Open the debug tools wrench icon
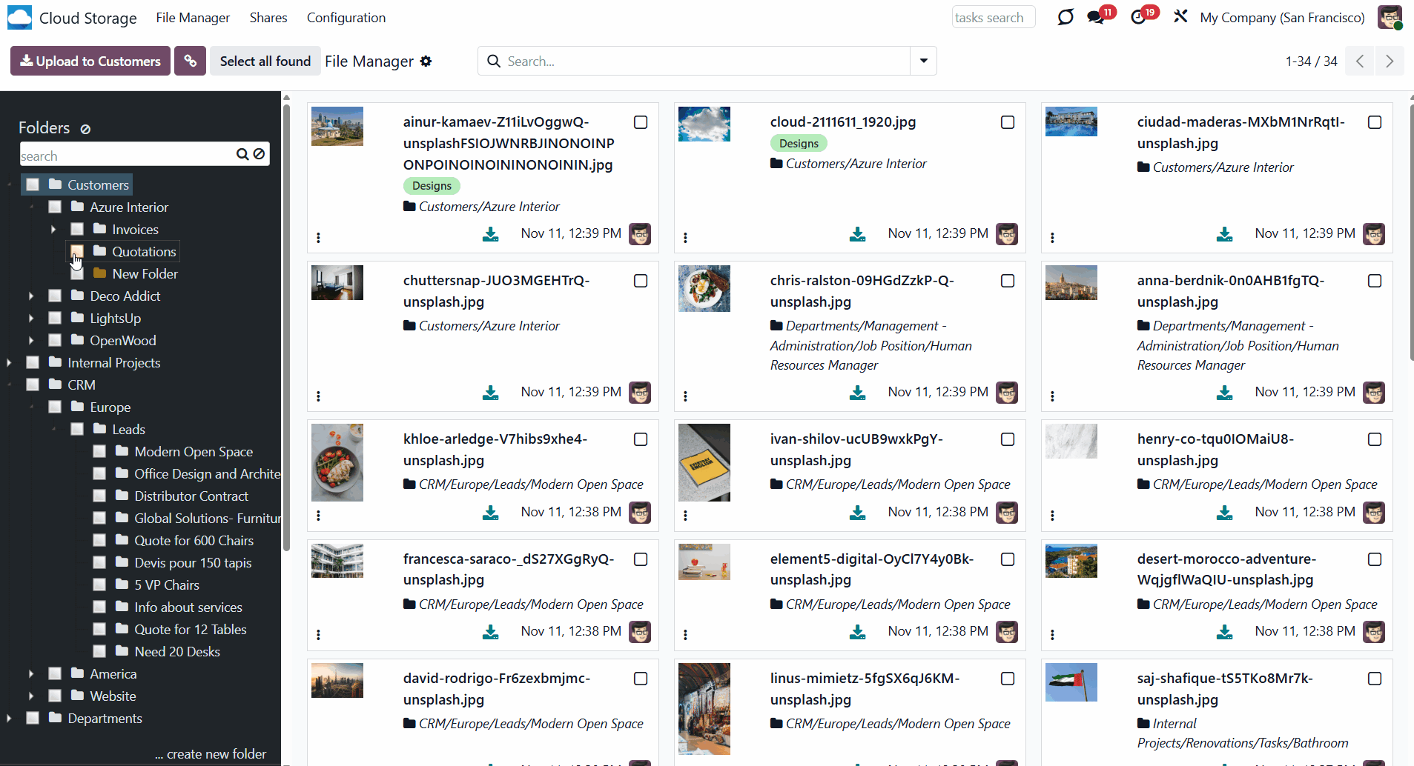The width and height of the screenshot is (1414, 766). [1180, 16]
